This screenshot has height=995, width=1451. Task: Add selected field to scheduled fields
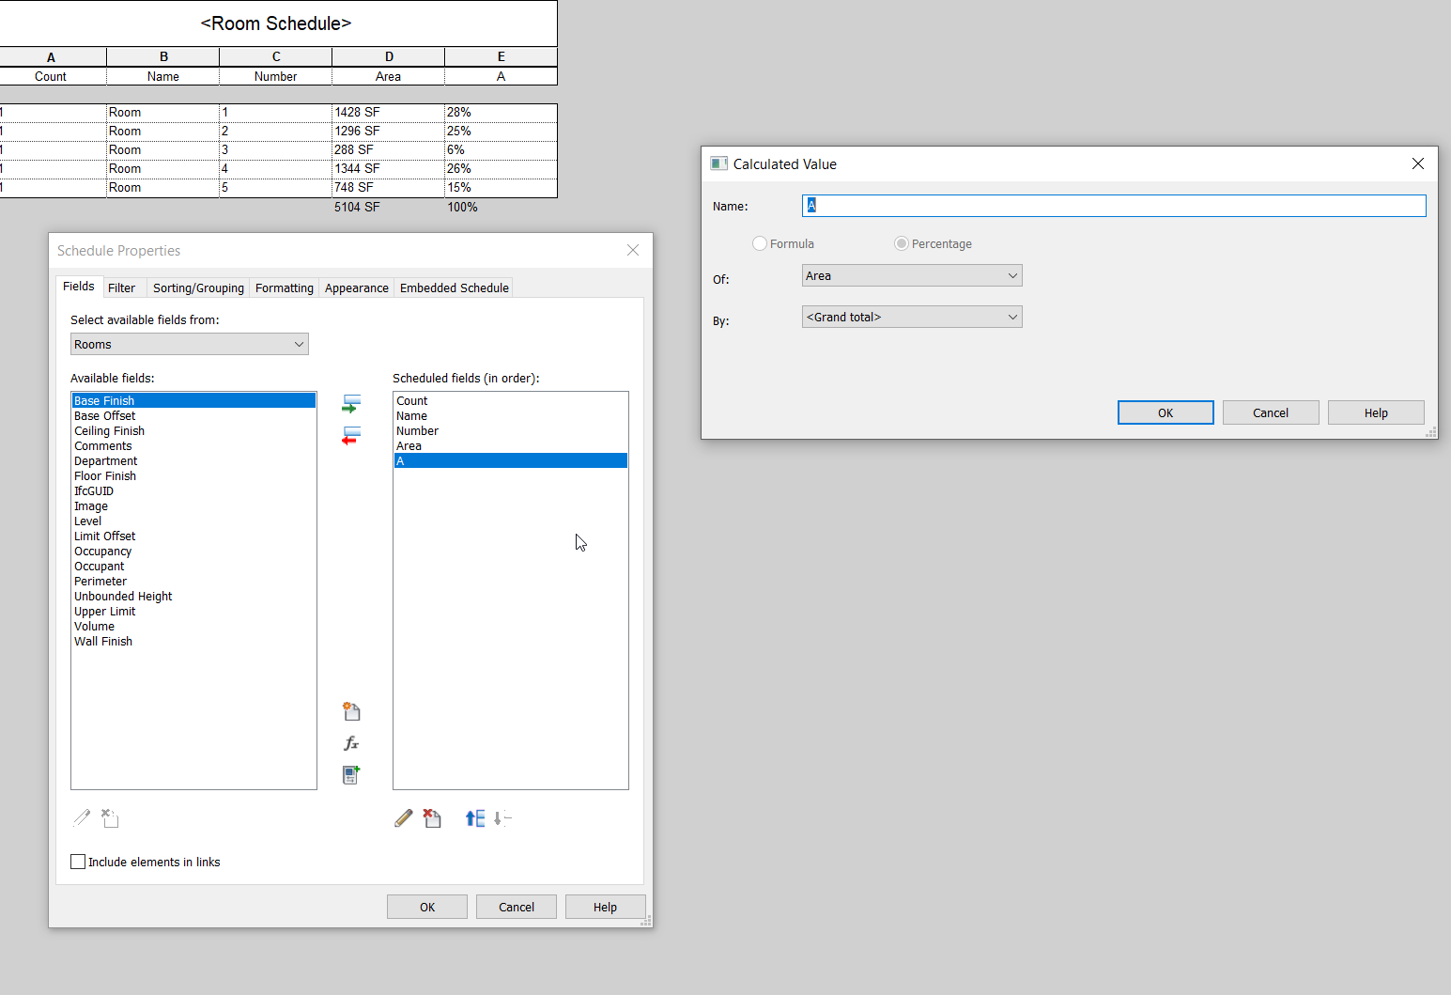point(351,402)
